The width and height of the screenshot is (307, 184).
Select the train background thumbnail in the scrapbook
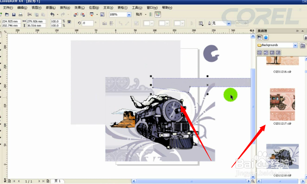tap(282, 156)
